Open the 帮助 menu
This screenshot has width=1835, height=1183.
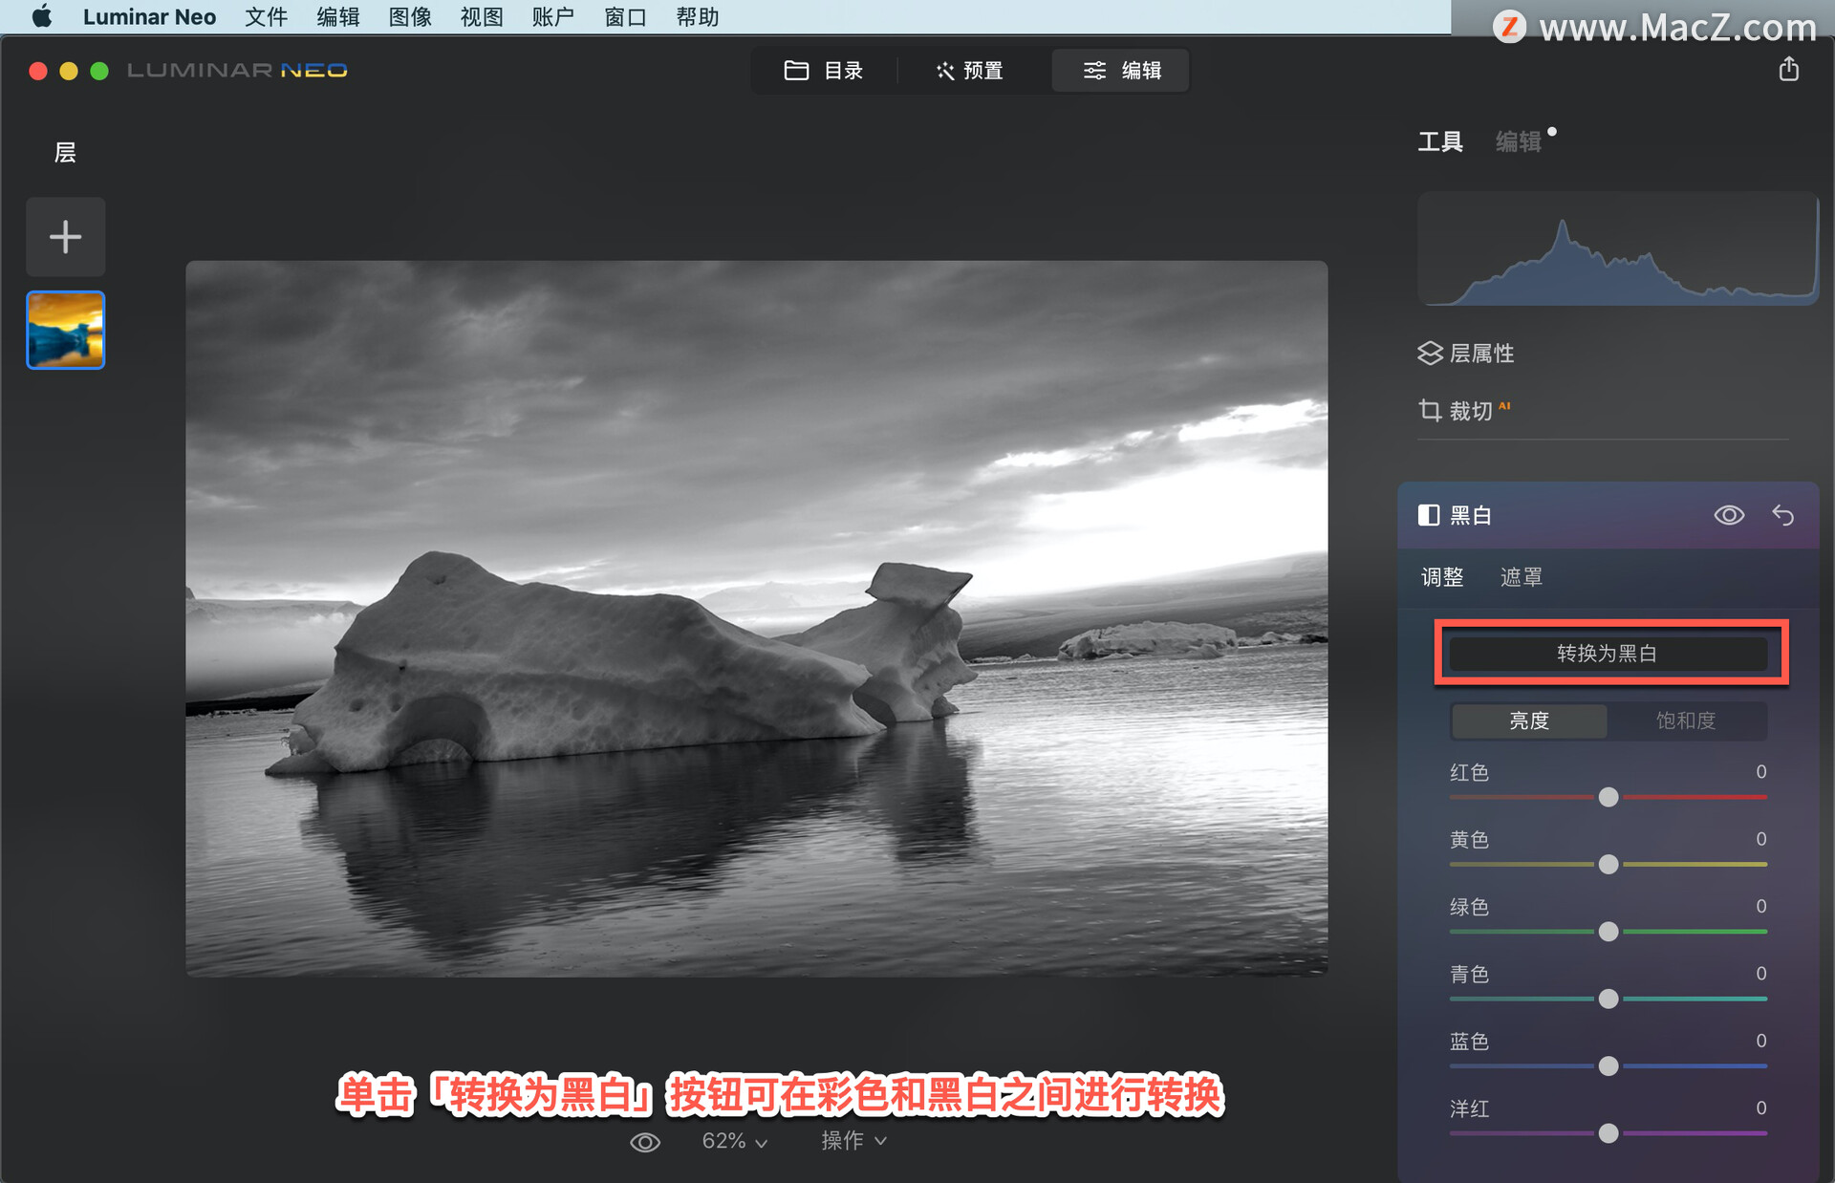(x=698, y=16)
